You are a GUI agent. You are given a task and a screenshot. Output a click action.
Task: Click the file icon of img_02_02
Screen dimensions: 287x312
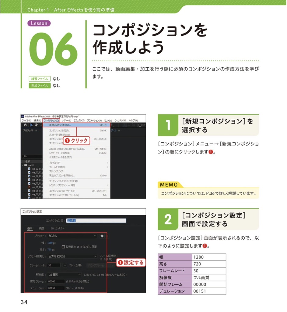pyautogui.click(x=30, y=172)
